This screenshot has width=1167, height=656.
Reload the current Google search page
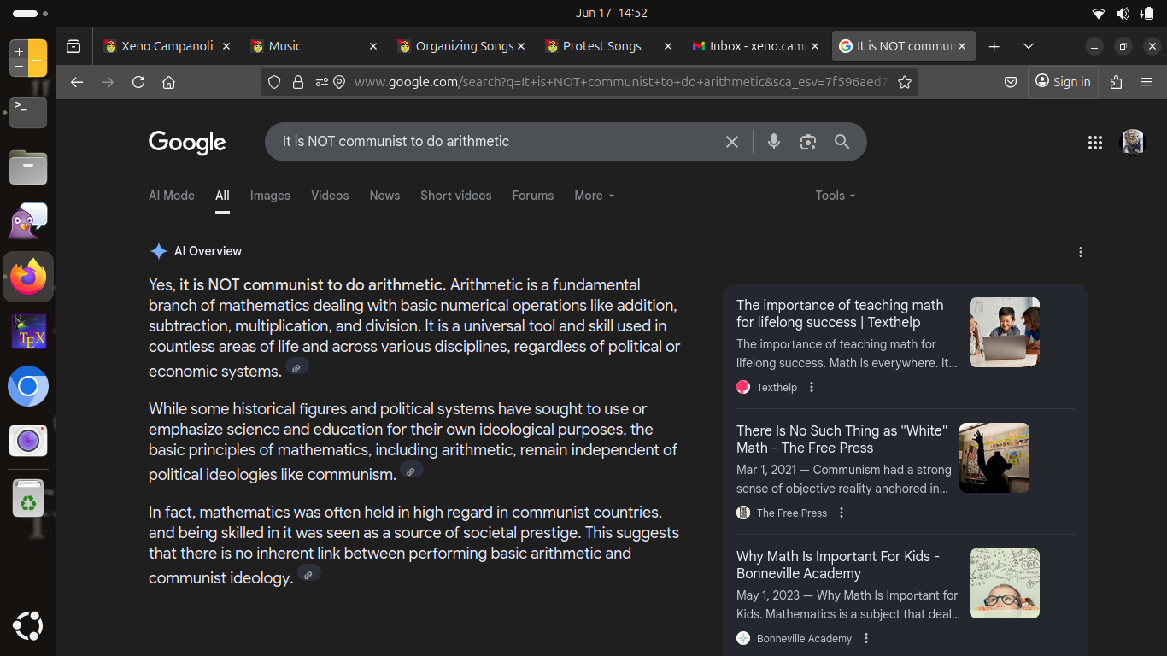pos(138,82)
